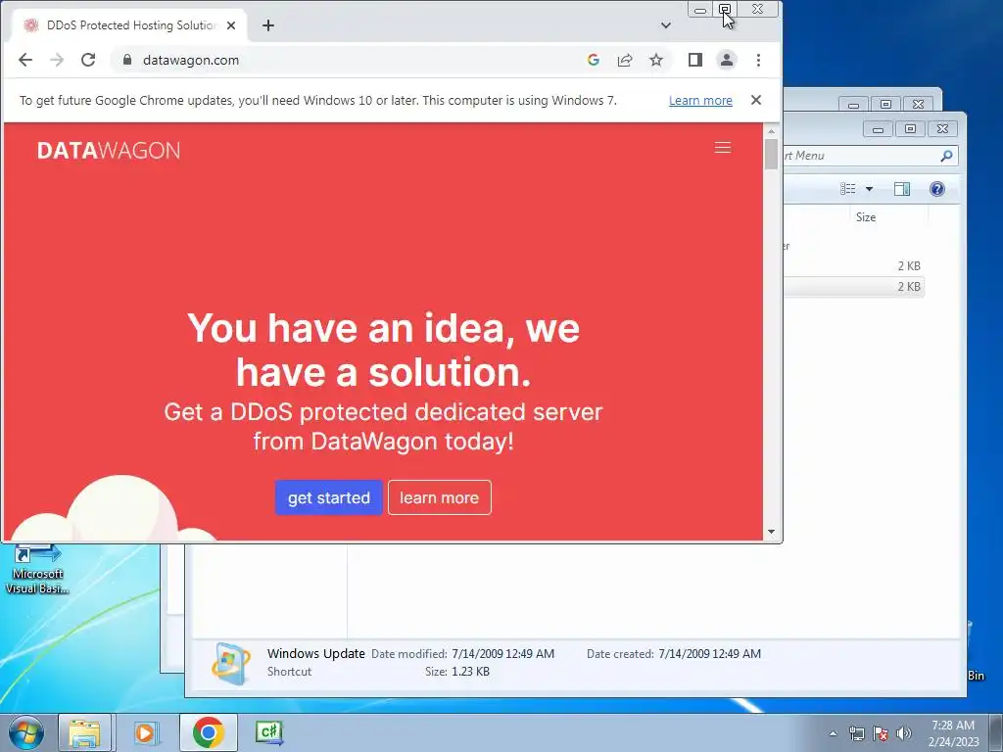Open Explorer help icon

(937, 189)
